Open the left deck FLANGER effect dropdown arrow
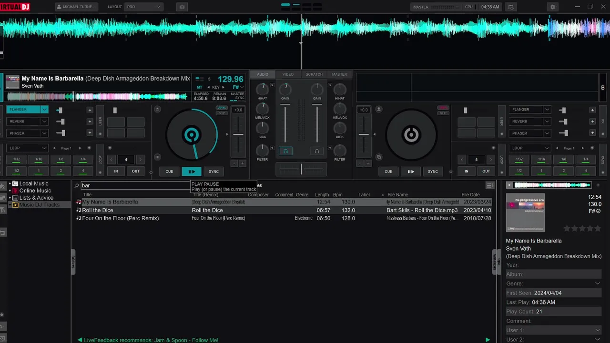 [44, 110]
